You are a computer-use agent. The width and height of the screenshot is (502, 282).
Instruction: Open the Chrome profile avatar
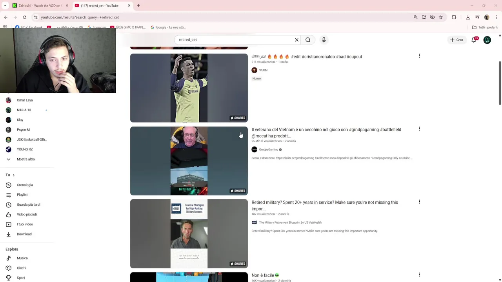pos(487,17)
